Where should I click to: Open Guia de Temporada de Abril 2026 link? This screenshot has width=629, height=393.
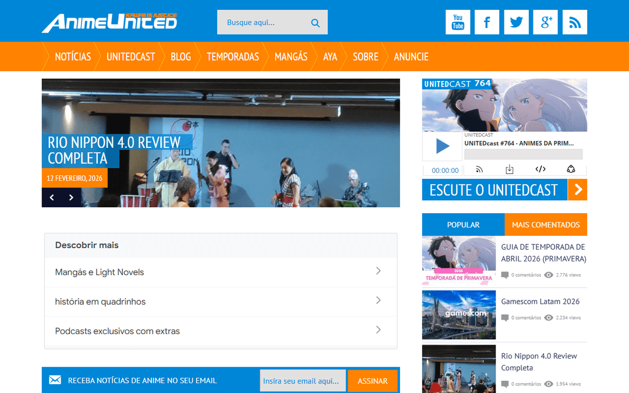pos(543,253)
